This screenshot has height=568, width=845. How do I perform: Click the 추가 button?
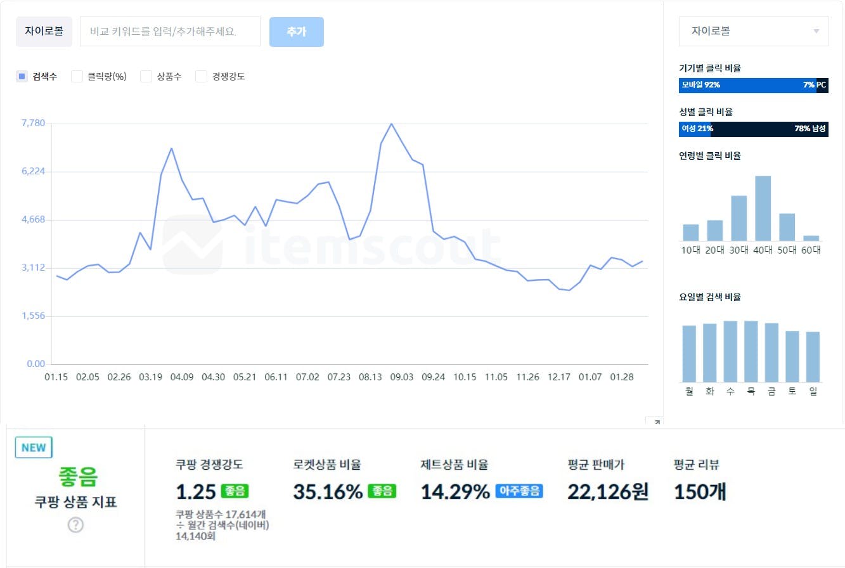click(297, 32)
